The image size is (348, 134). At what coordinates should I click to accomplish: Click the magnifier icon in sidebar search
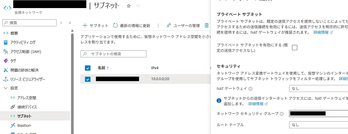tap(6, 23)
